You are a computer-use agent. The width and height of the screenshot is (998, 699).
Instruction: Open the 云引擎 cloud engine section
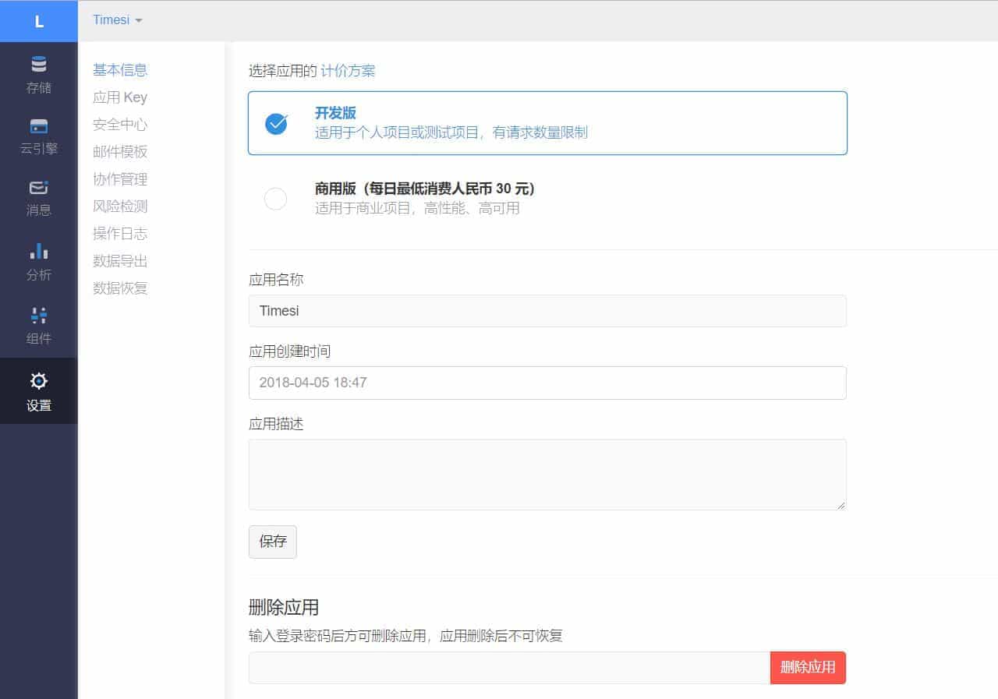click(39, 136)
